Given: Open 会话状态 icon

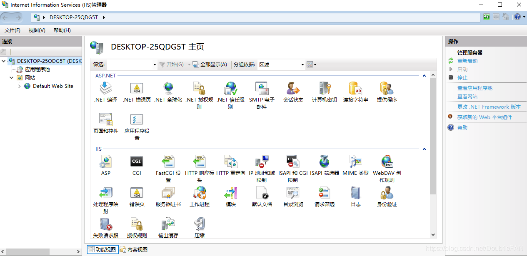Looking at the screenshot, I should [x=293, y=88].
